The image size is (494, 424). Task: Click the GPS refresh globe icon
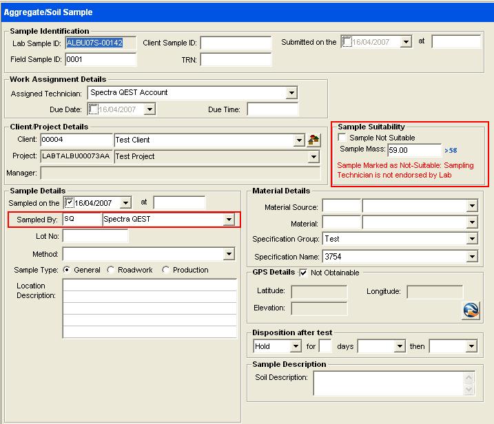pyautogui.click(x=471, y=310)
